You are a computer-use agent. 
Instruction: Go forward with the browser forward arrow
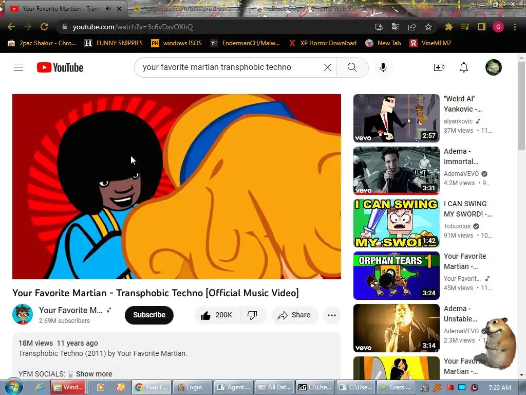pos(28,27)
